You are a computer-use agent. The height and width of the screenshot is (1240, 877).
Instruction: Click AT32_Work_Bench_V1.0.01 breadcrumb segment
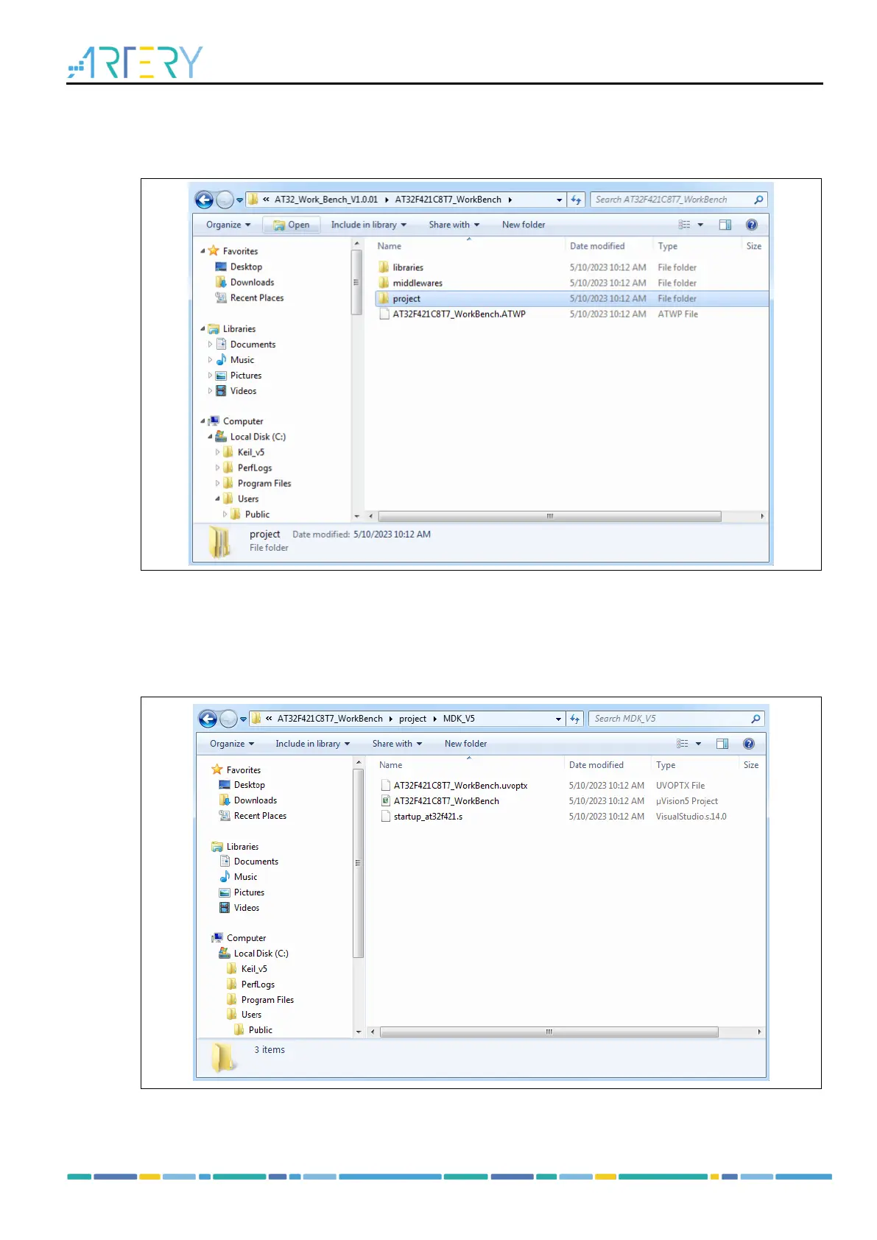(326, 200)
